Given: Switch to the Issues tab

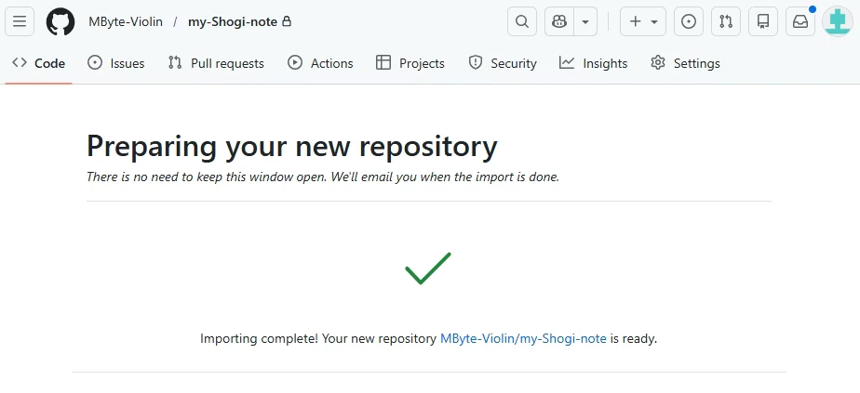Looking at the screenshot, I should (x=115, y=63).
